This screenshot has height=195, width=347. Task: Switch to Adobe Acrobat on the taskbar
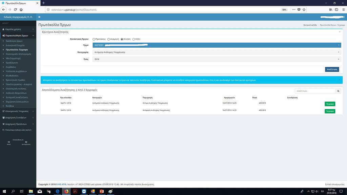pyautogui.click(x=75, y=191)
